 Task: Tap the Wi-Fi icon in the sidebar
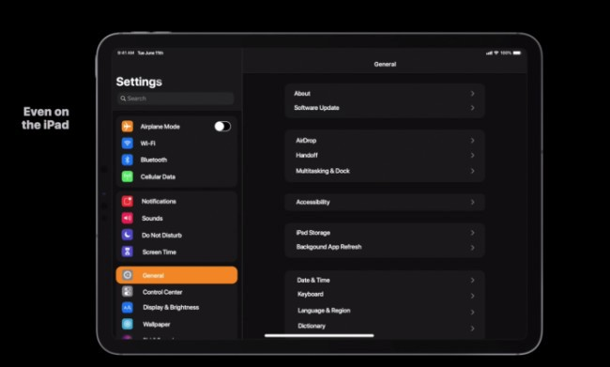tap(128, 144)
